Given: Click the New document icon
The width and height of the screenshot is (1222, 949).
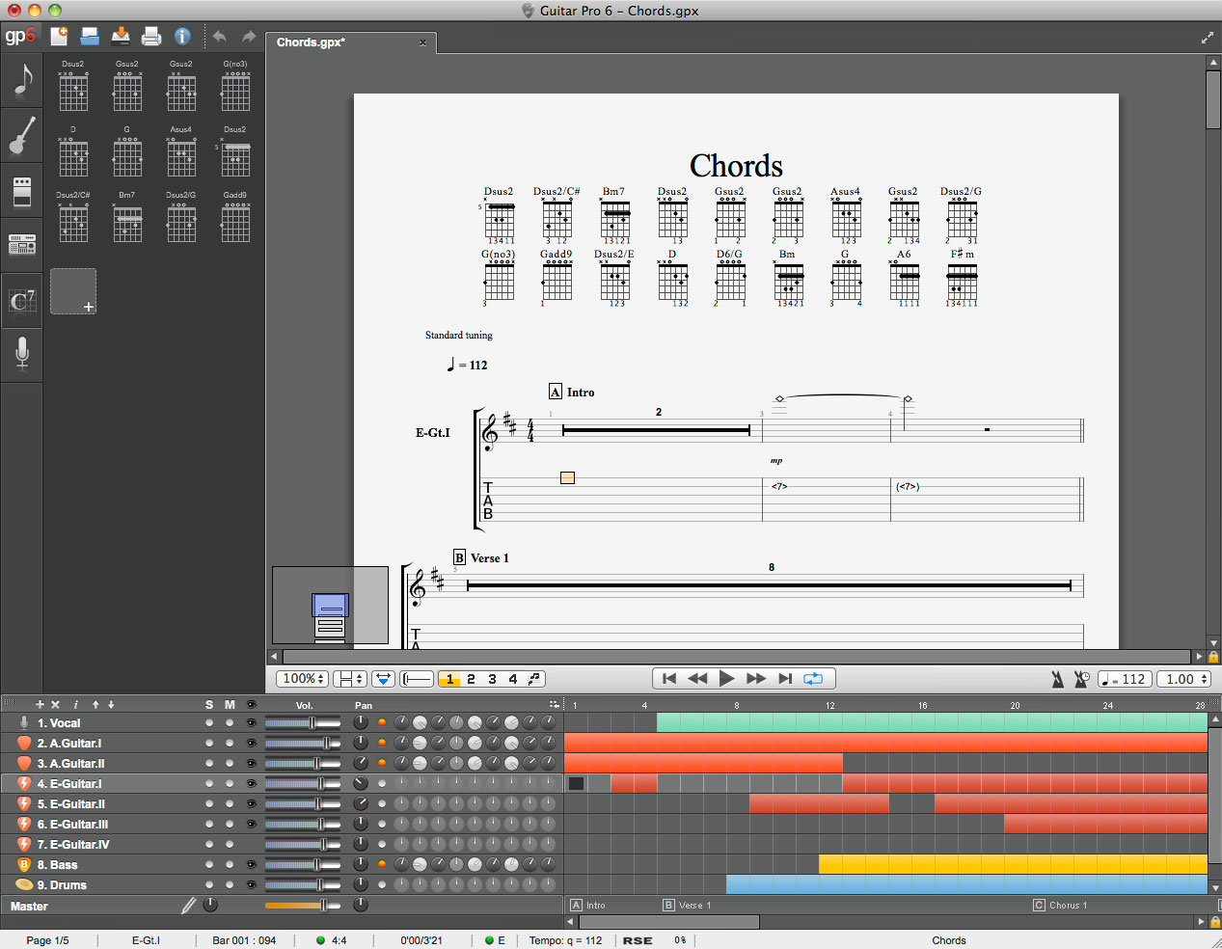Looking at the screenshot, I should (x=59, y=37).
